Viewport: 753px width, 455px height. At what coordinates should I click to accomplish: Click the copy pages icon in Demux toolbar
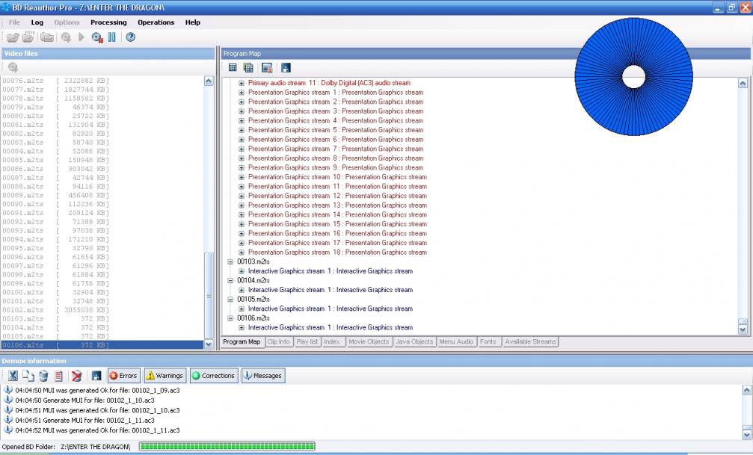28,376
